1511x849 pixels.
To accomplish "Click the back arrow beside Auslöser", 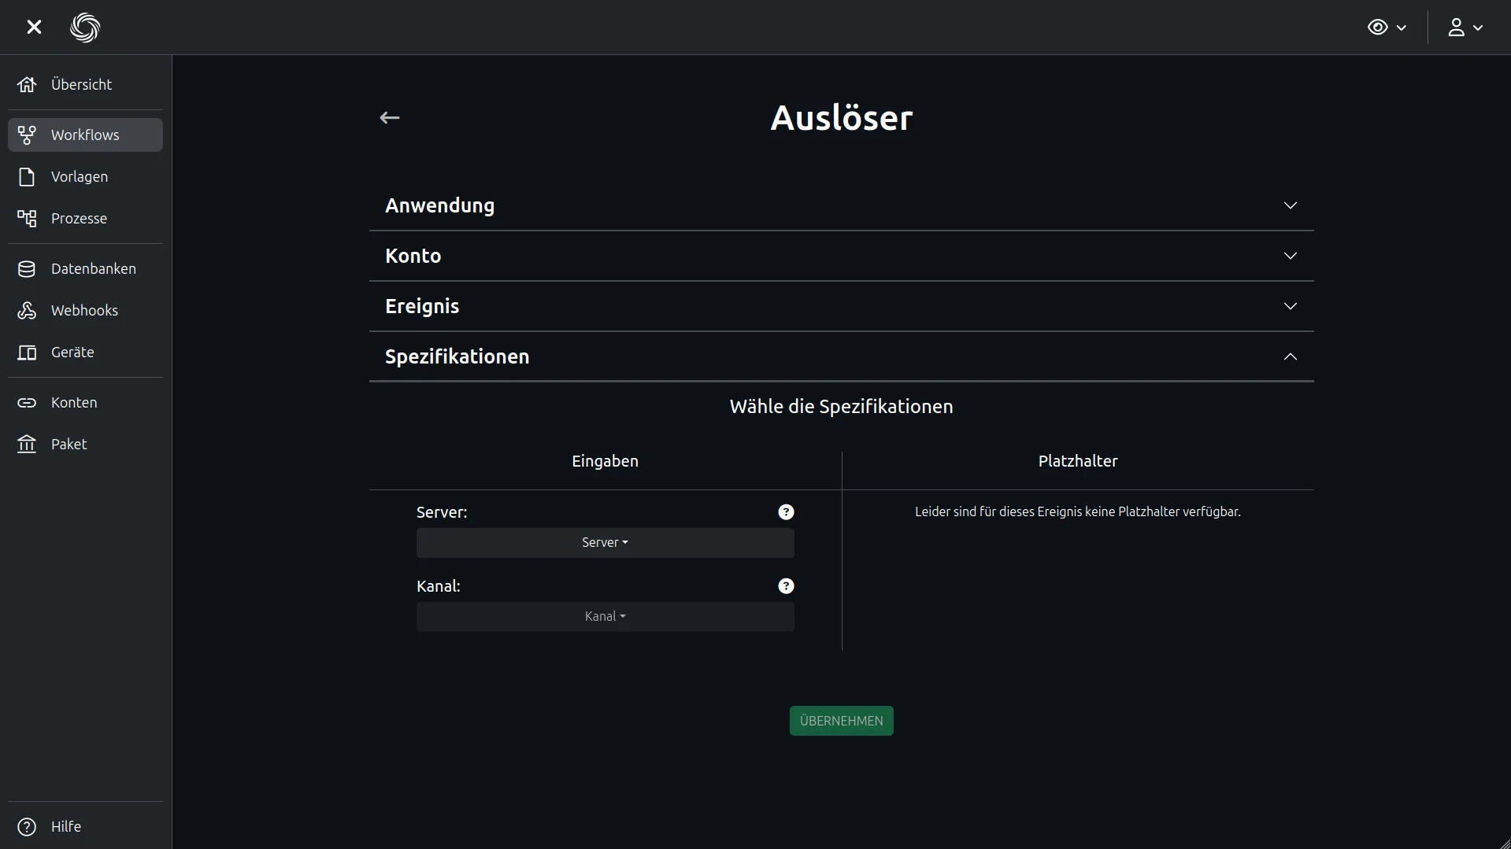I will 390,118.
